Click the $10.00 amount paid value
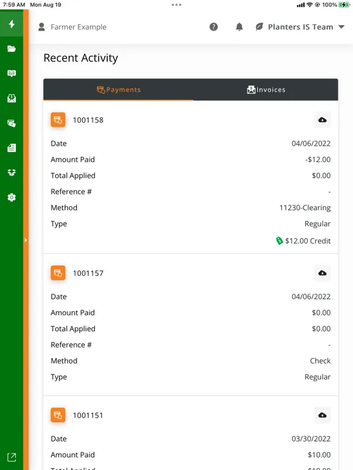This screenshot has height=470, width=353. [319, 455]
